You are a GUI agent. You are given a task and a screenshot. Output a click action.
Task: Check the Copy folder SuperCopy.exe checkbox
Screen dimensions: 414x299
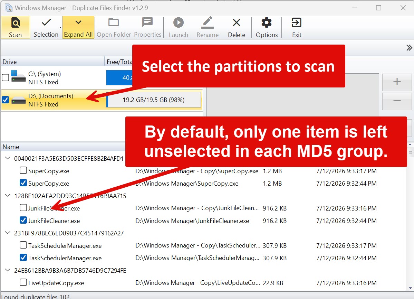[23, 170]
